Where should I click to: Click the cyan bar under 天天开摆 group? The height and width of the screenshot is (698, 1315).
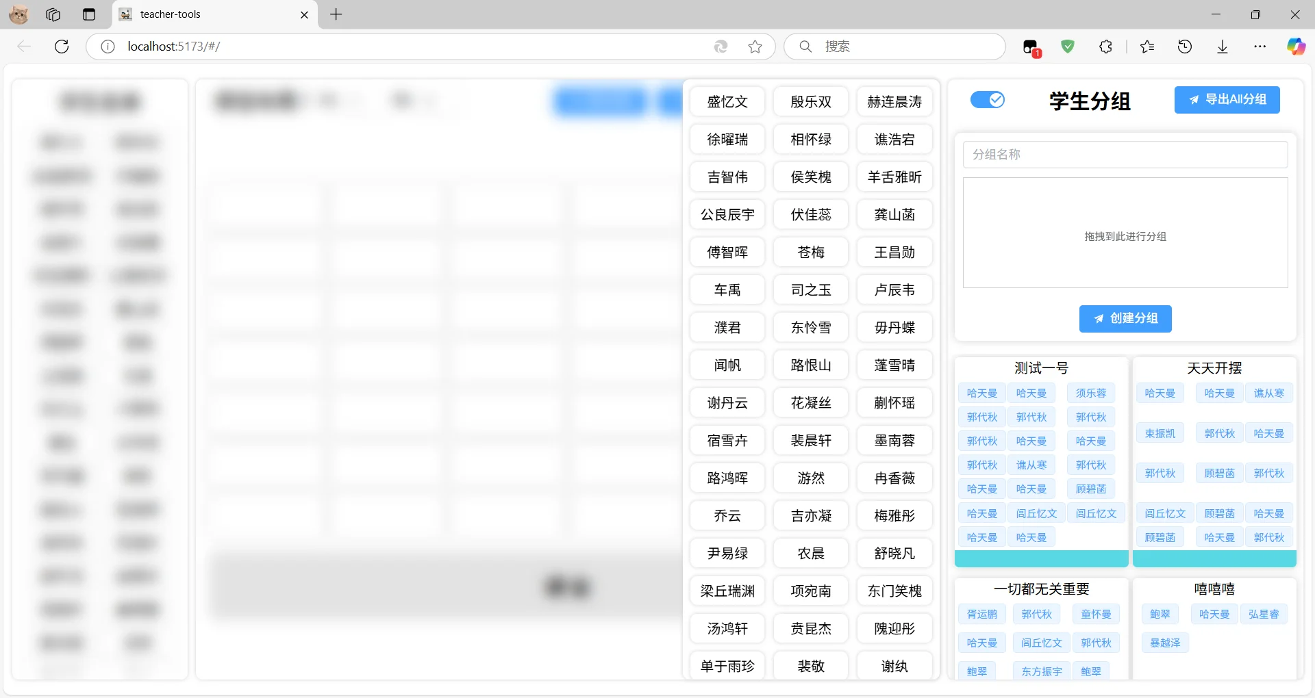(x=1214, y=559)
